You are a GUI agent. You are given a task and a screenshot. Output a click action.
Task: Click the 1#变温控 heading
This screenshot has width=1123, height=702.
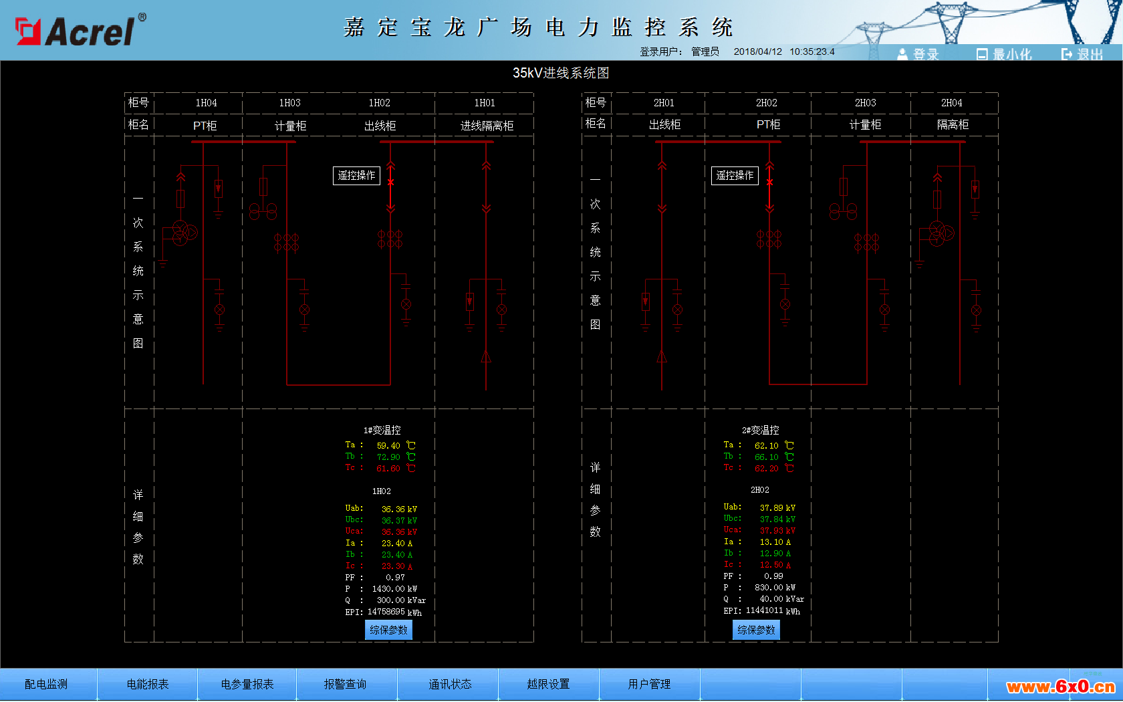tap(382, 431)
